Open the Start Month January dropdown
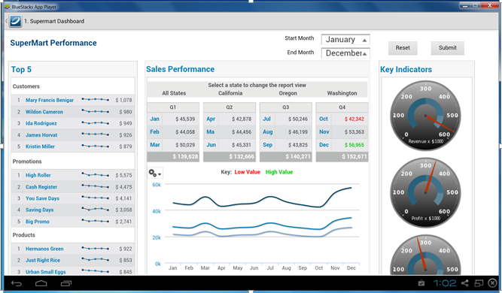This screenshot has width=502, height=293. pyautogui.click(x=345, y=40)
